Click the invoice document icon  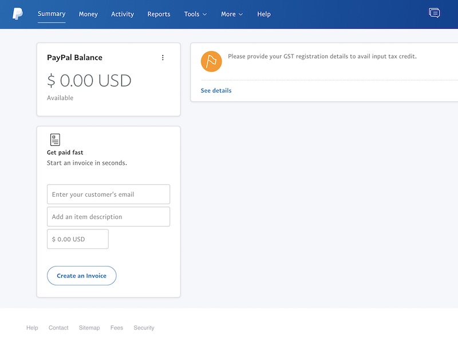[x=55, y=140]
